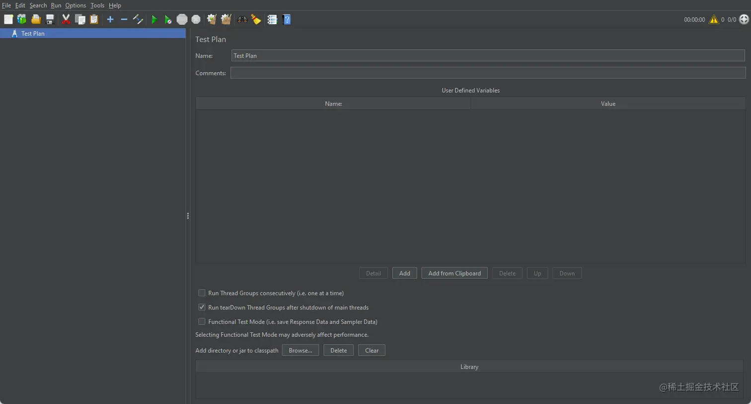Click the split pane divider handle
751x404 pixels.
click(x=188, y=216)
